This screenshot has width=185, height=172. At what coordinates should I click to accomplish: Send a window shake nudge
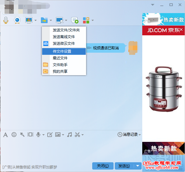click(31, 135)
